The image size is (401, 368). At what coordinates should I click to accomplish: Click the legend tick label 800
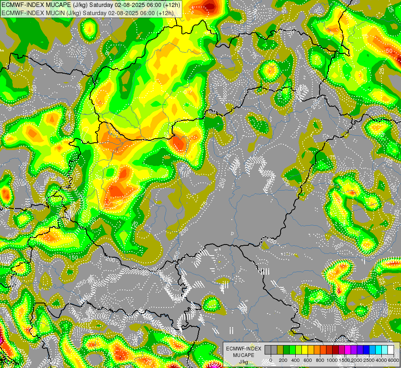(x=320, y=360)
